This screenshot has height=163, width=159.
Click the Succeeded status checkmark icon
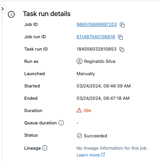click(x=79, y=136)
